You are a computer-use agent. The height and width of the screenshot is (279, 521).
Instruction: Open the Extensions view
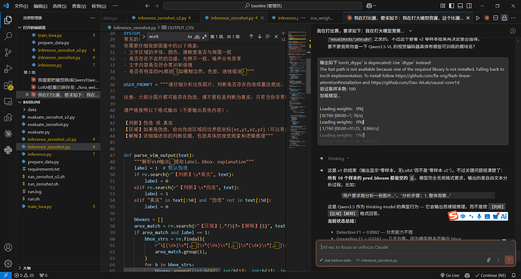click(x=8, y=85)
